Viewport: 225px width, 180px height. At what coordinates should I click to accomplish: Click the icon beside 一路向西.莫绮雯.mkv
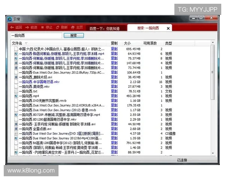[x=16, y=87]
